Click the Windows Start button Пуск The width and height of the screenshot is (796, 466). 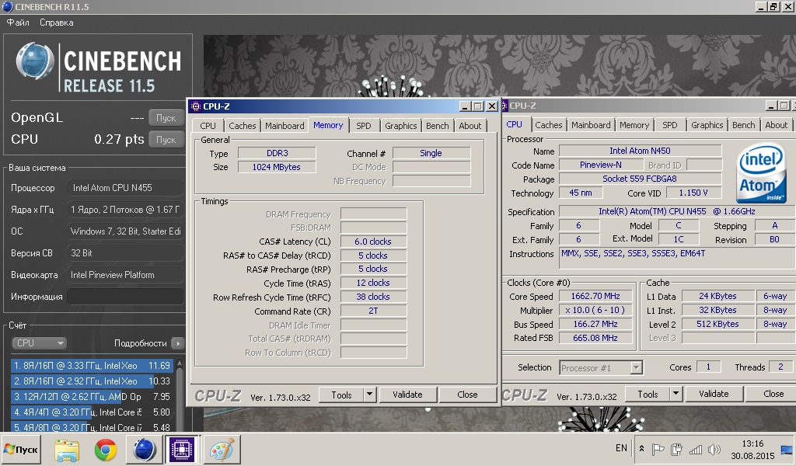click(x=21, y=449)
